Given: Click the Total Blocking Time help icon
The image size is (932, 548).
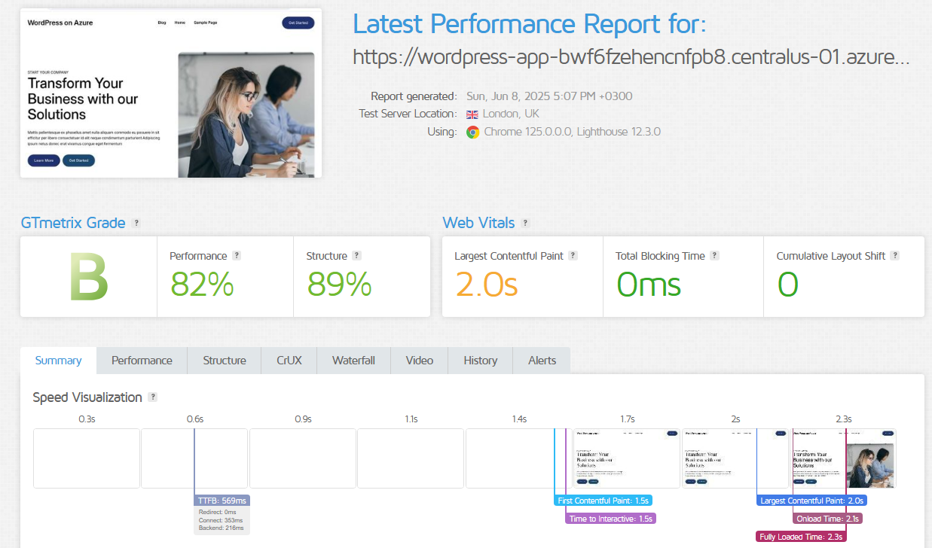Looking at the screenshot, I should click(x=714, y=256).
